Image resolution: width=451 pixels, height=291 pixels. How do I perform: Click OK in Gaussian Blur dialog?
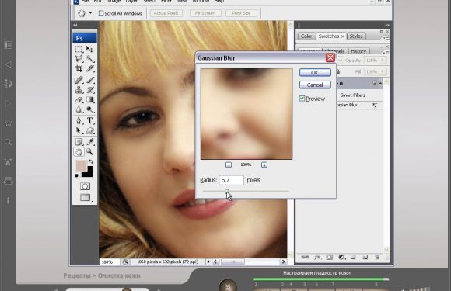tap(315, 73)
